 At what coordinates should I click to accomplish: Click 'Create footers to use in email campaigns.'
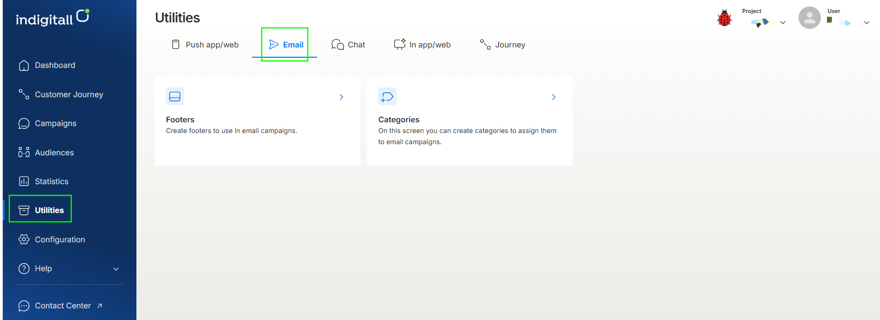coord(231,131)
